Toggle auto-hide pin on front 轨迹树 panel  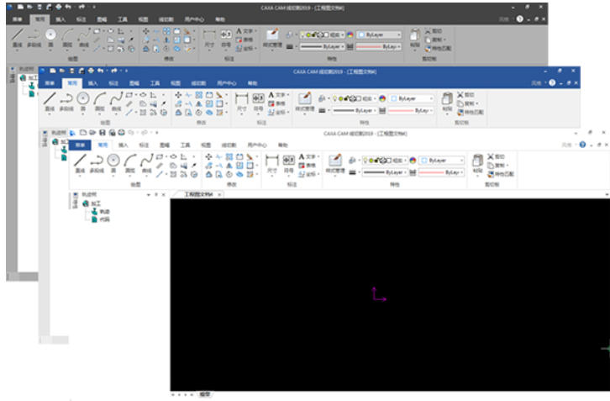[155, 194]
